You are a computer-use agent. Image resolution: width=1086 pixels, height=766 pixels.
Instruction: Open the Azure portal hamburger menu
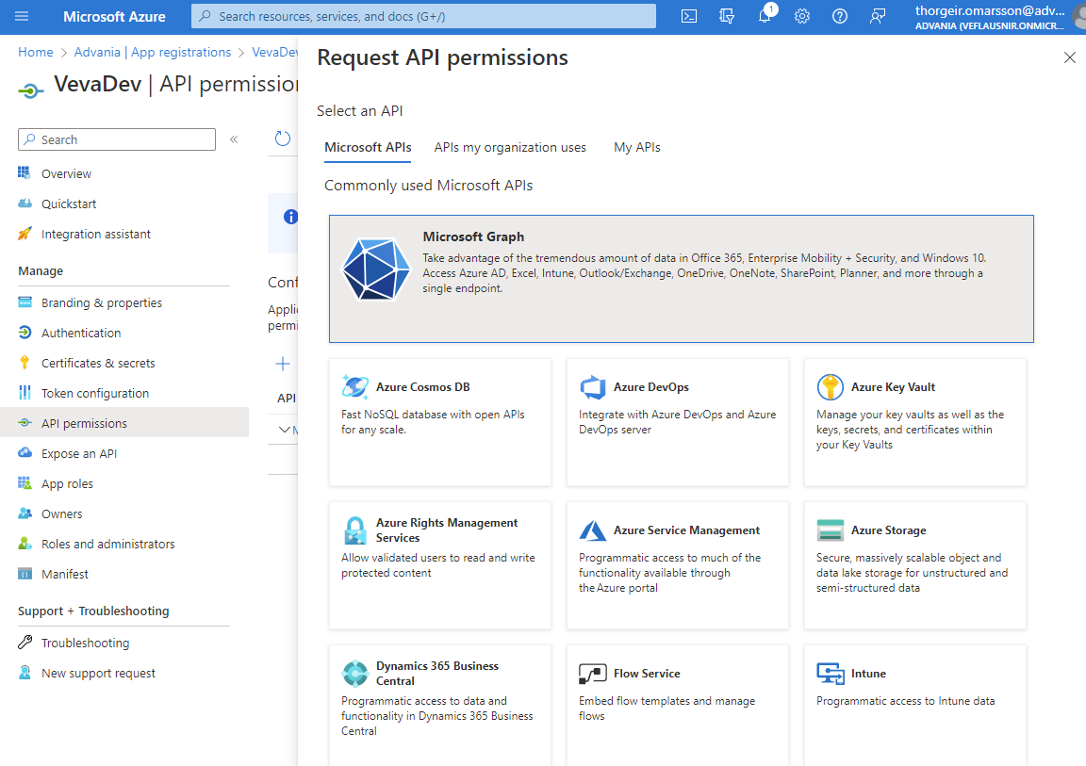click(x=22, y=16)
